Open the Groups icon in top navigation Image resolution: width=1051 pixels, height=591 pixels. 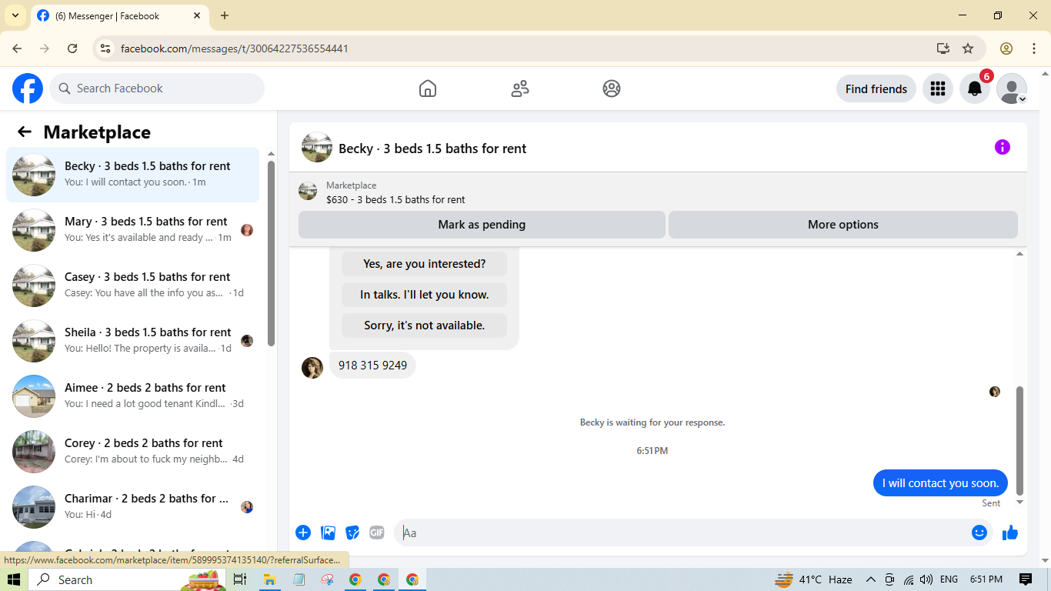[612, 88]
